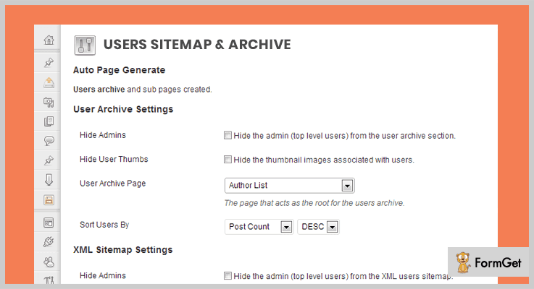Click the settings sliders icon beside title

[85, 46]
